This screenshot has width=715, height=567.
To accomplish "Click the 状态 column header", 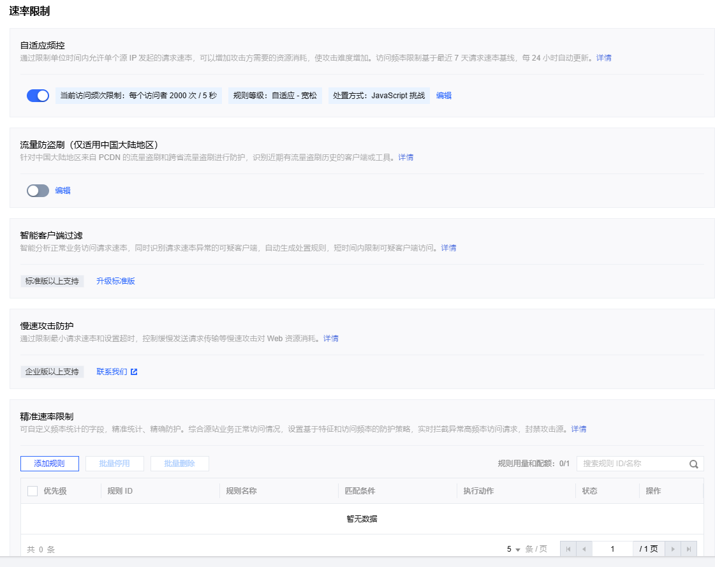I will point(589,491).
